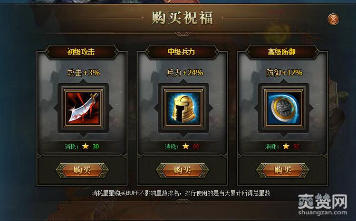Click the 攻击+3% bonus text
This screenshot has width=356, height=221.
click(84, 73)
